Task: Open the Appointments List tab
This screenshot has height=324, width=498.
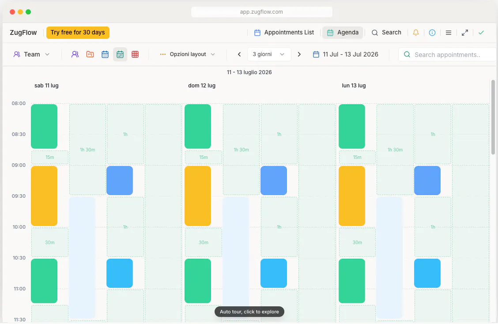Action: (x=284, y=32)
